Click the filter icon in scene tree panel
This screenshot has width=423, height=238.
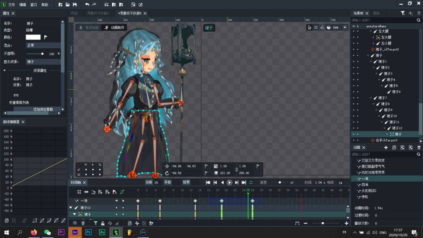click(403, 13)
